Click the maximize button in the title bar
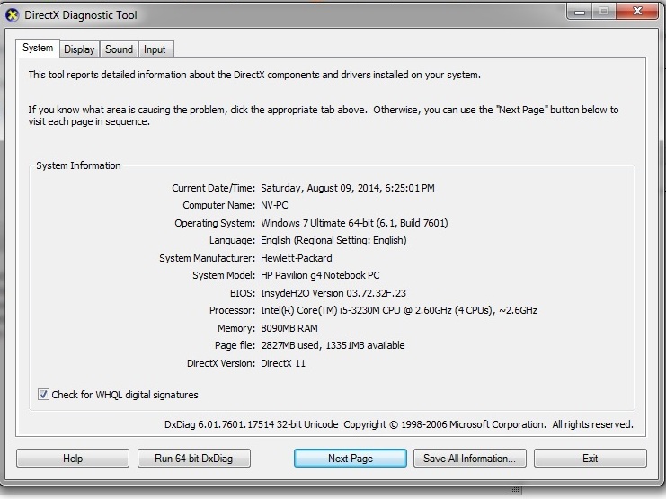Screen dimensions: 666x499 [x=602, y=13]
